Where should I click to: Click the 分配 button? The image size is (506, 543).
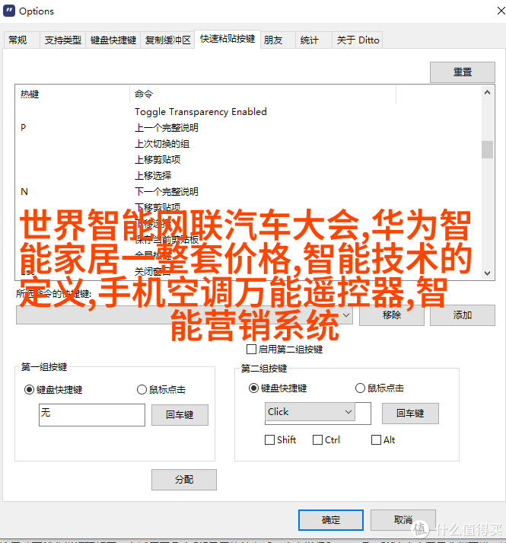click(184, 480)
